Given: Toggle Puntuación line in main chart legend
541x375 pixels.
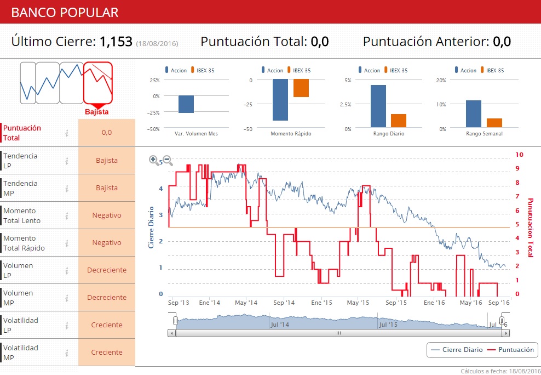Looking at the screenshot, I should coord(510,350).
